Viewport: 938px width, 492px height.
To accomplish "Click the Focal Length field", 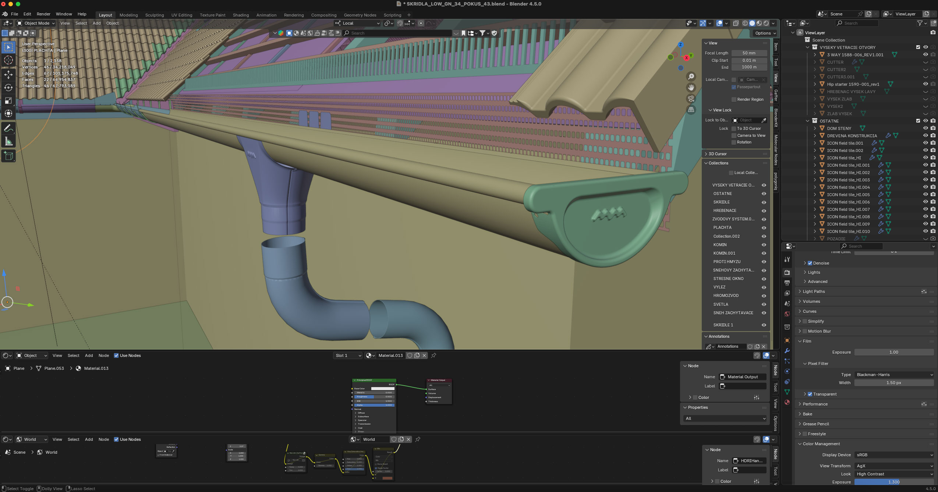I will click(x=748, y=53).
